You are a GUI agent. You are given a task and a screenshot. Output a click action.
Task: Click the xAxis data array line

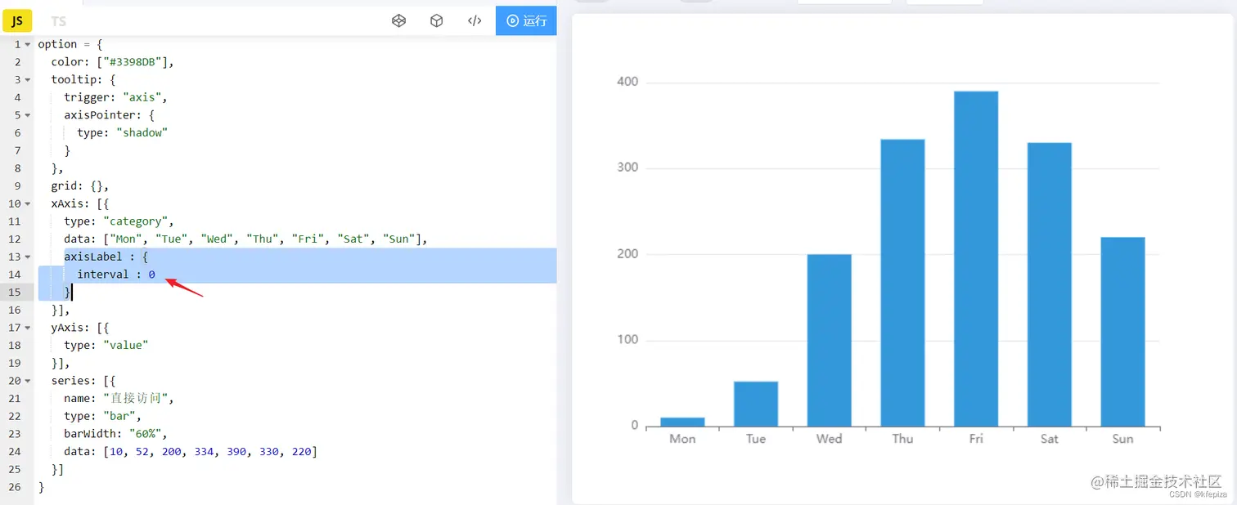tap(246, 239)
